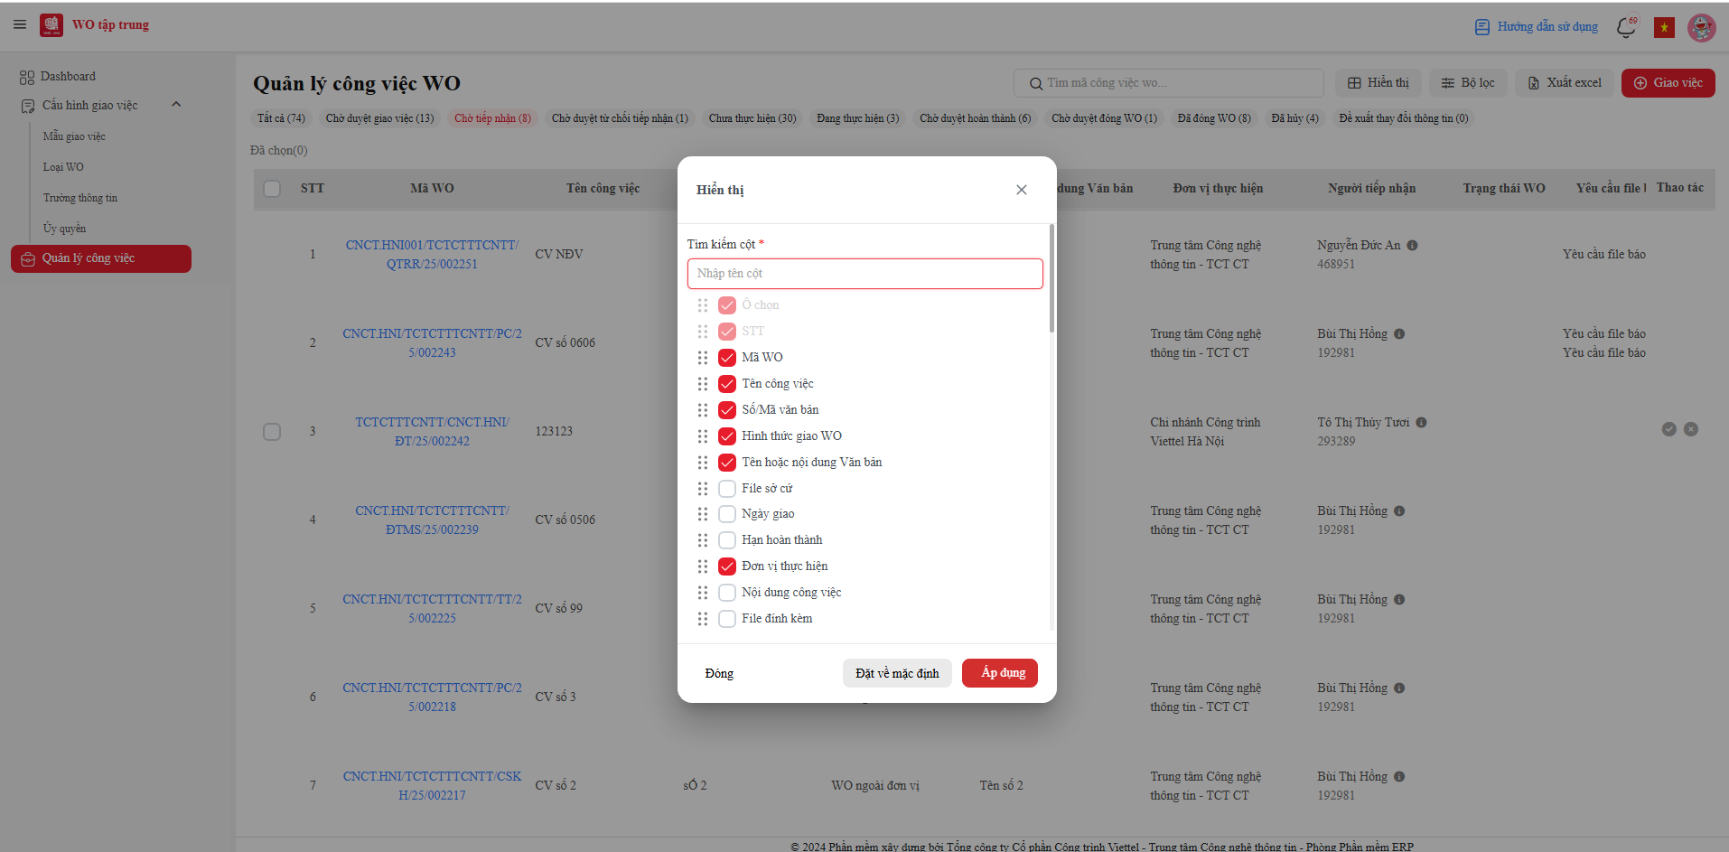
Task: Toggle the select-all header checkbox
Action: 272,189
